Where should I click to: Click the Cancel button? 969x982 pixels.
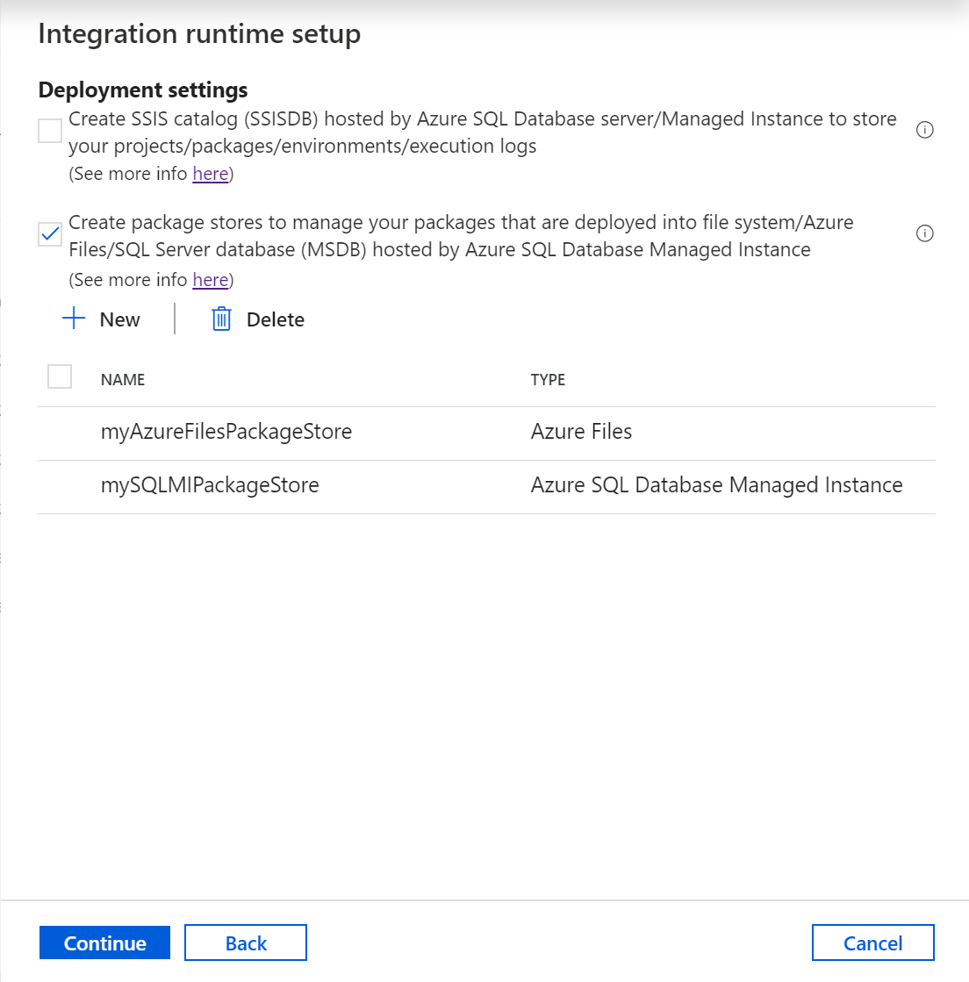tap(872, 943)
